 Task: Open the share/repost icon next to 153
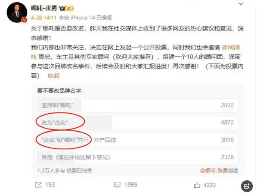(x=38, y=185)
